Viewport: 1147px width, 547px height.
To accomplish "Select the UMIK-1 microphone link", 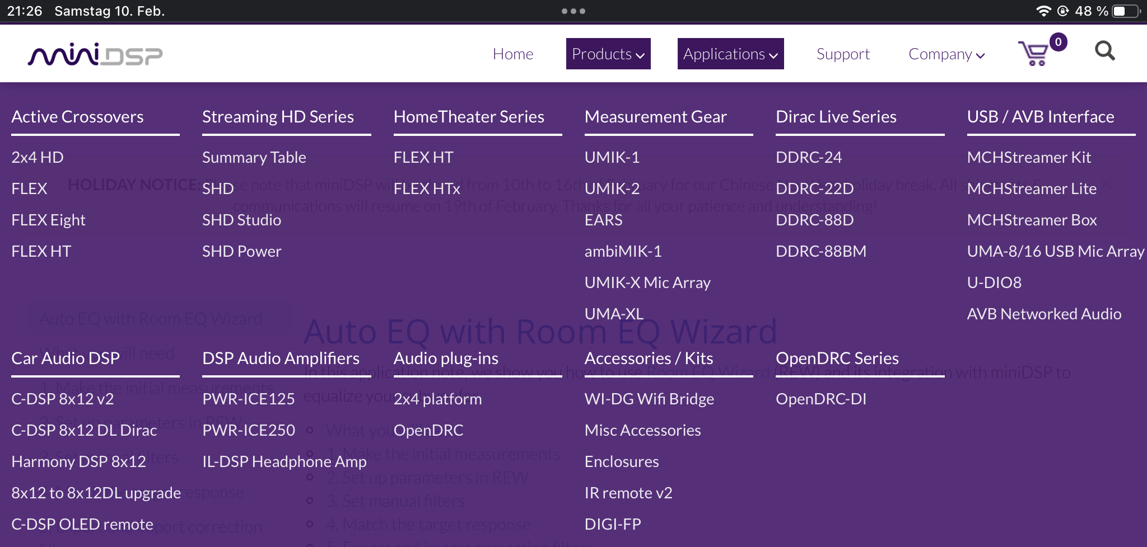I will 612,157.
